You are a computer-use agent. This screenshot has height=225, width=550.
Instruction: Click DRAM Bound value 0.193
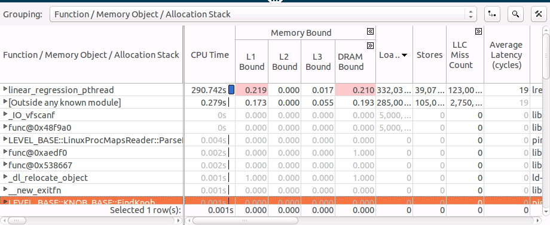click(363, 103)
